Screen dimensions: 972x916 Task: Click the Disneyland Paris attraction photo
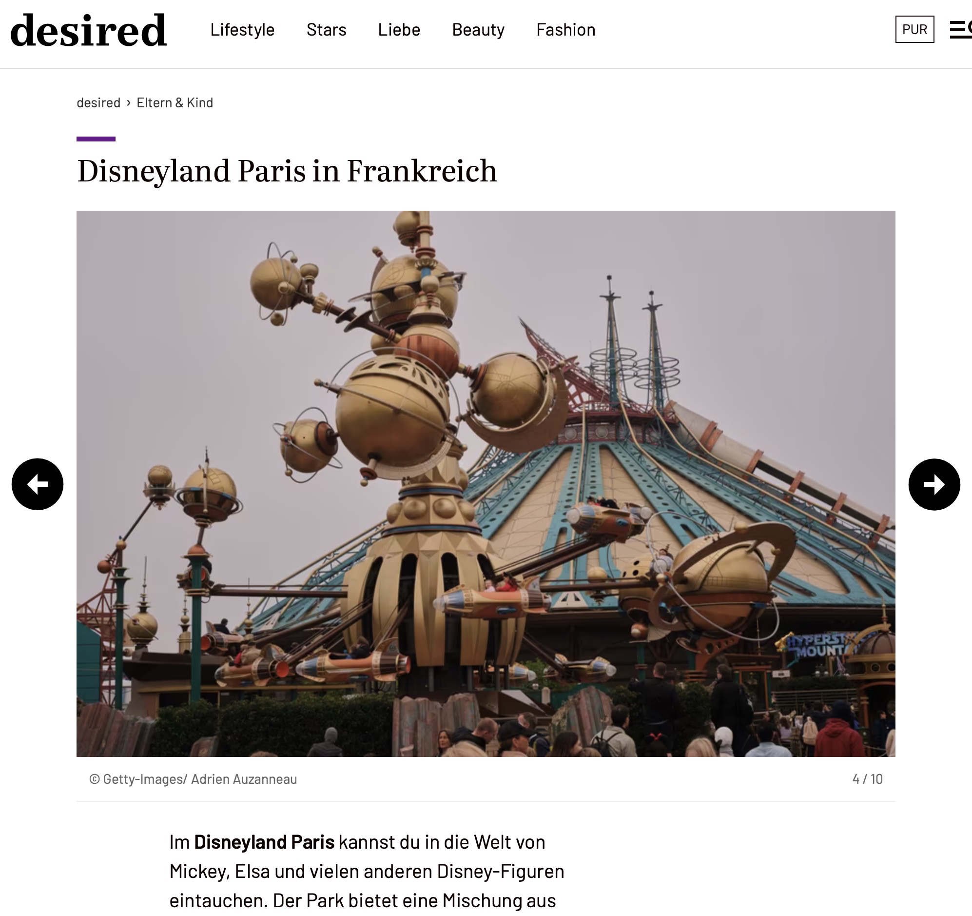pyautogui.click(x=486, y=483)
